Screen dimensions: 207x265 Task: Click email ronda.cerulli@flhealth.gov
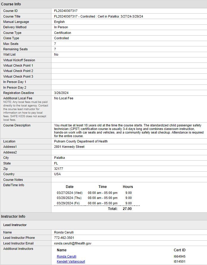point(73,243)
